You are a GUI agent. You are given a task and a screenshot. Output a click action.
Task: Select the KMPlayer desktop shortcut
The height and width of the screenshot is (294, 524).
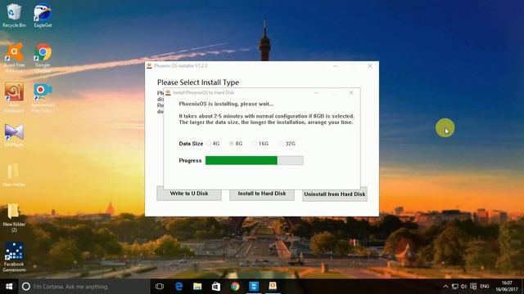click(x=14, y=135)
